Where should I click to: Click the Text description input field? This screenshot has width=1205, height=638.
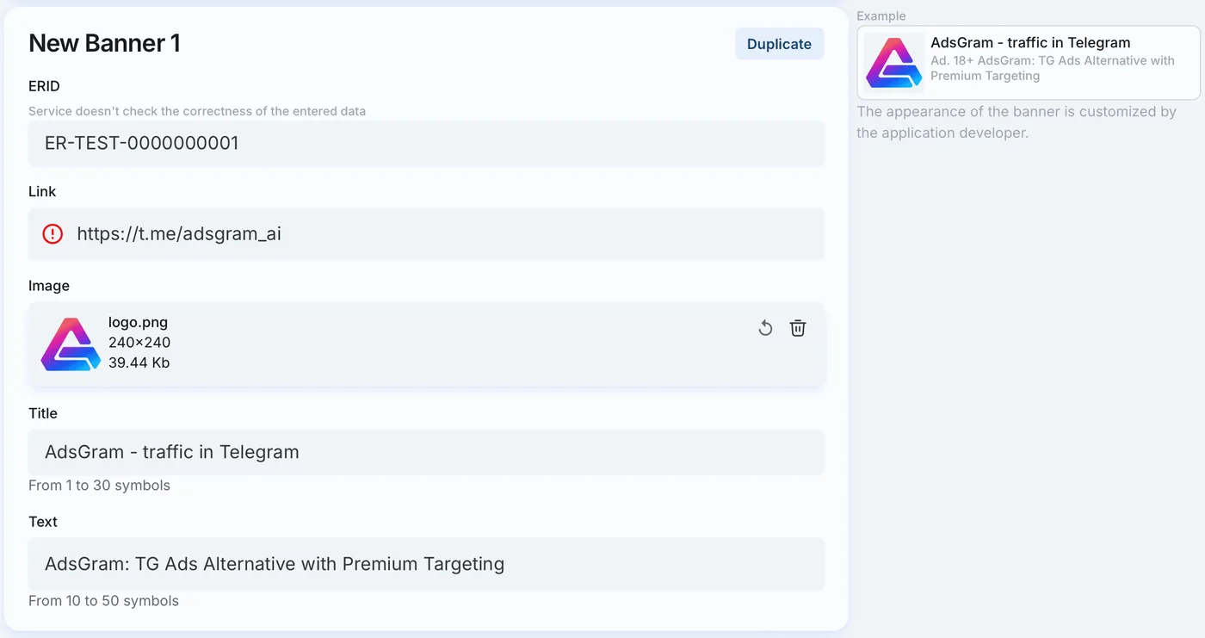pos(426,564)
